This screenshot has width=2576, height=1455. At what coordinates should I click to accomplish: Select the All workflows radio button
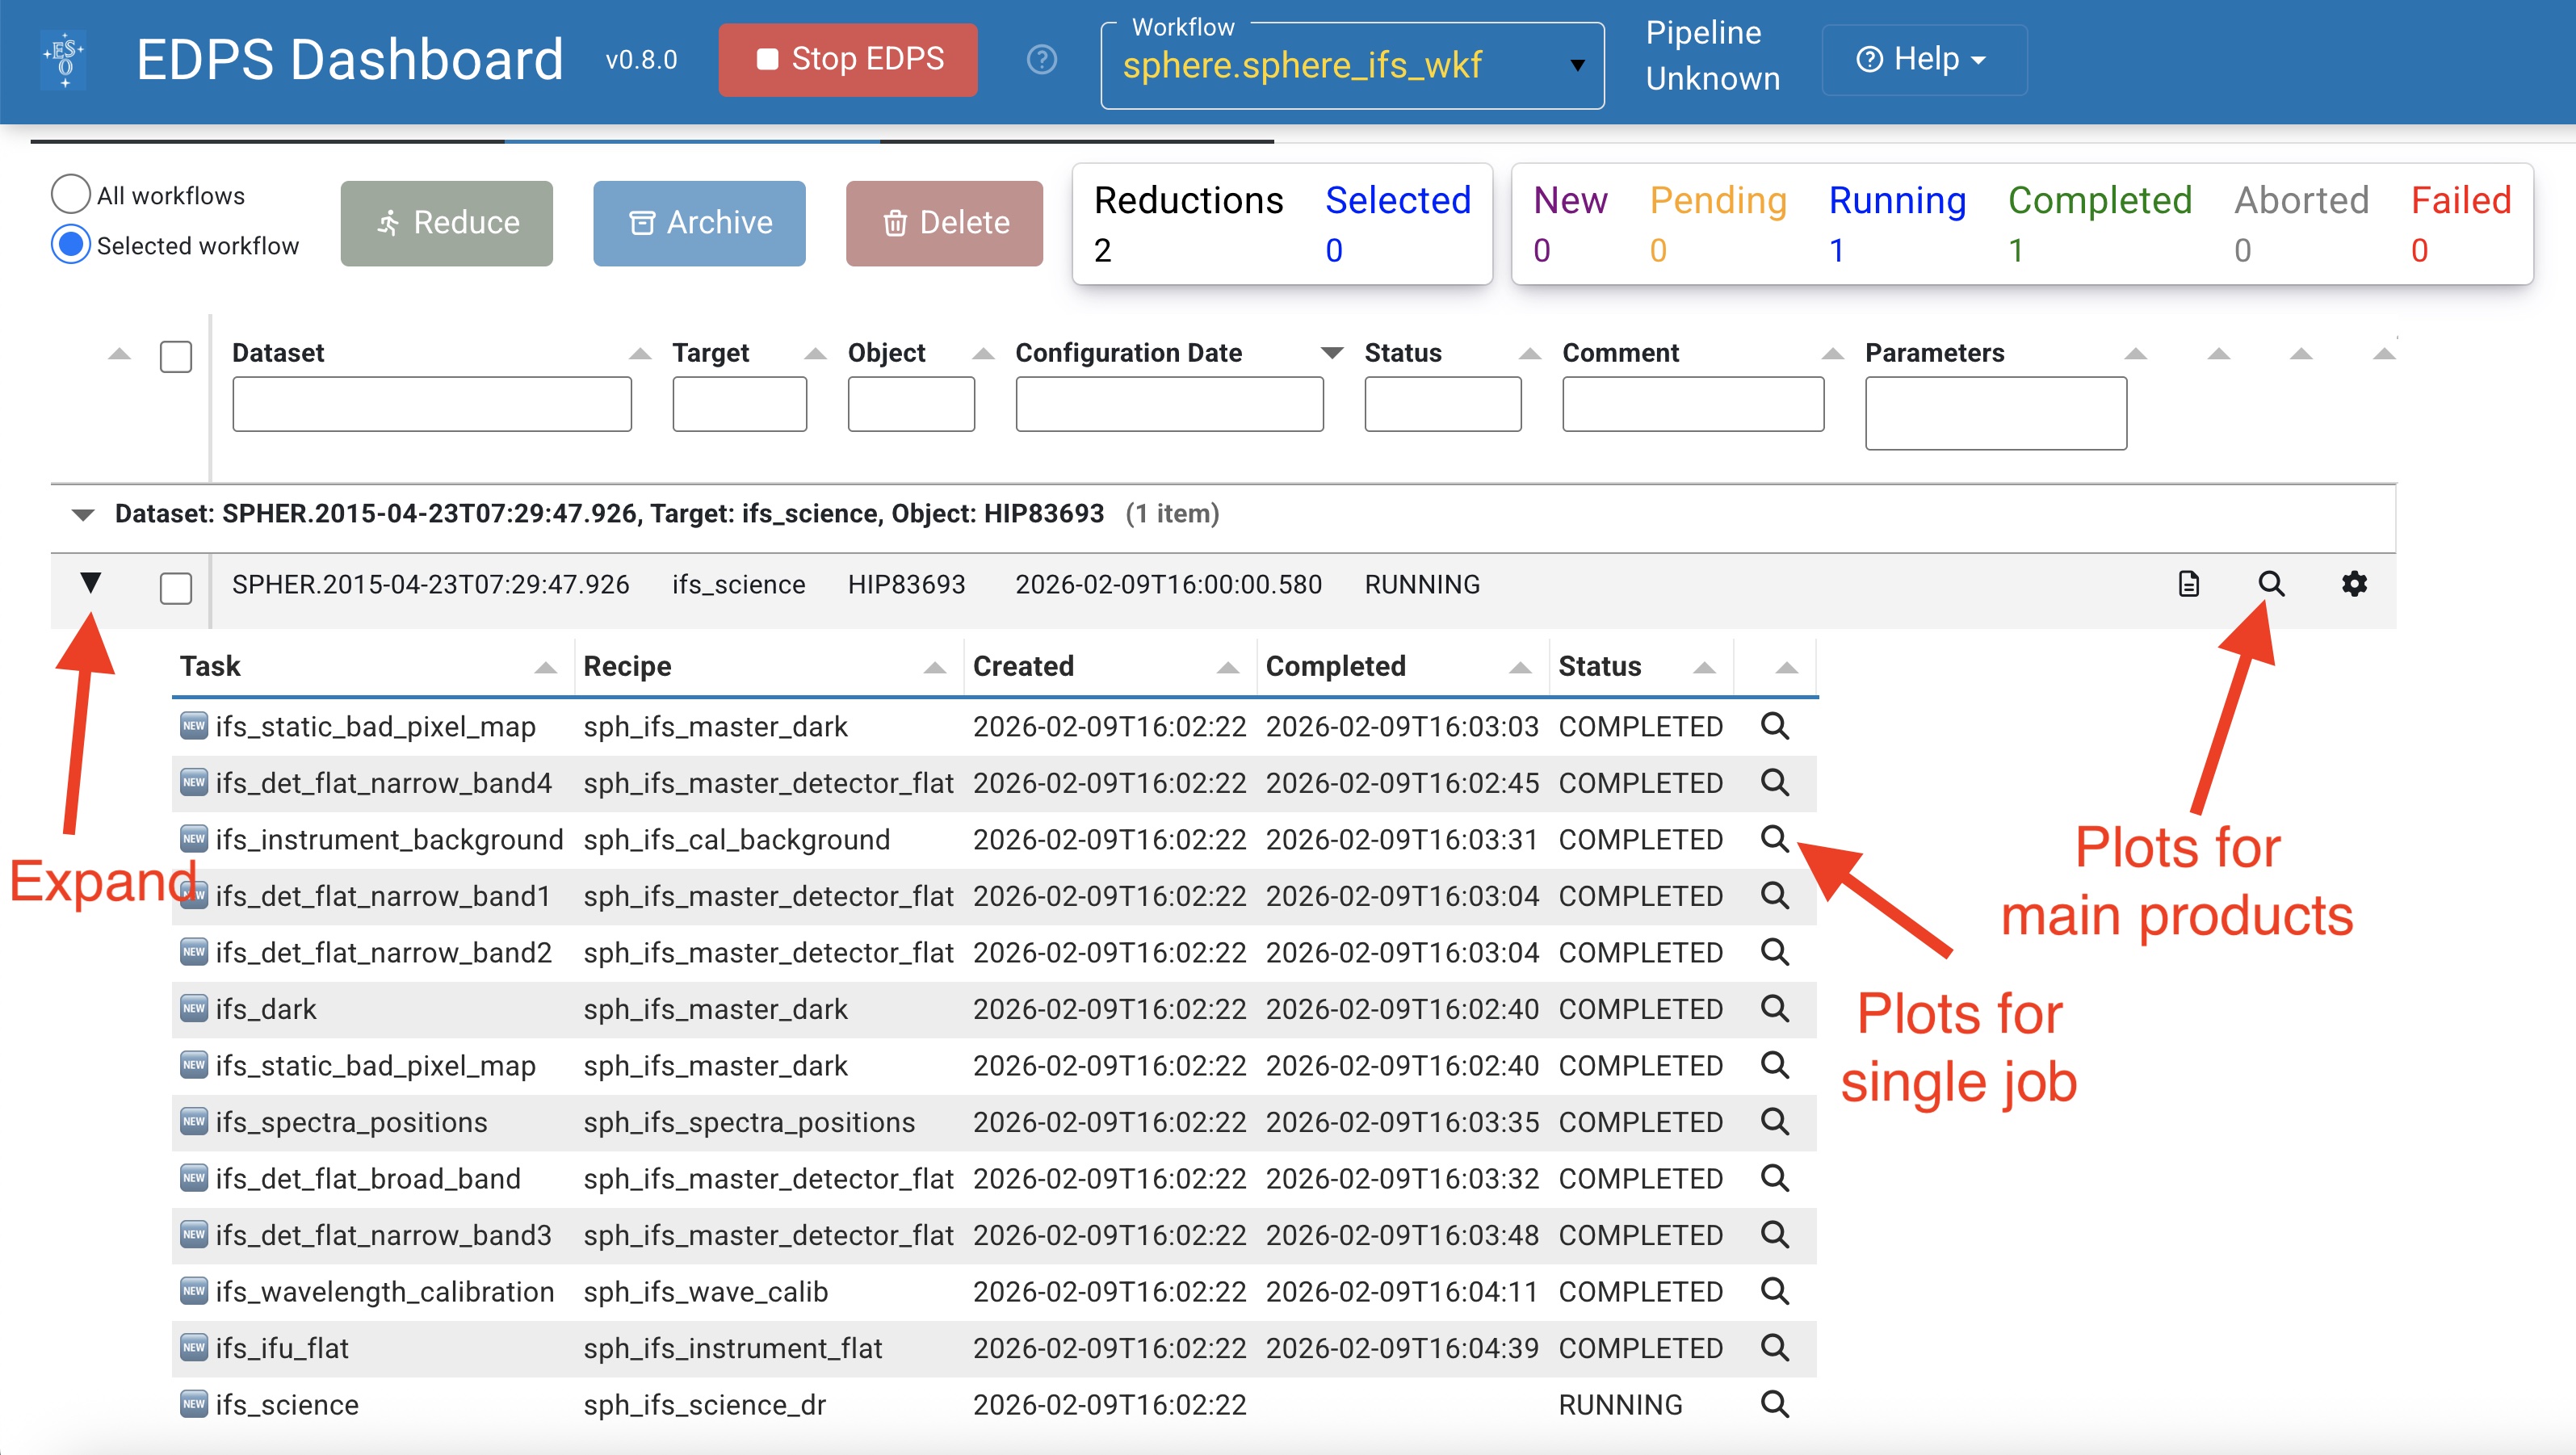71,194
